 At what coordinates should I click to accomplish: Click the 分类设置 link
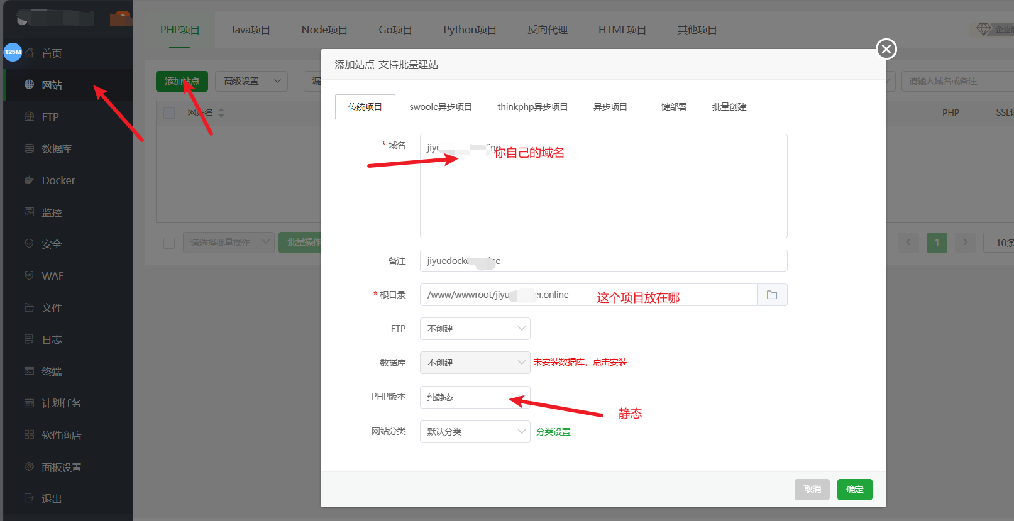(553, 432)
